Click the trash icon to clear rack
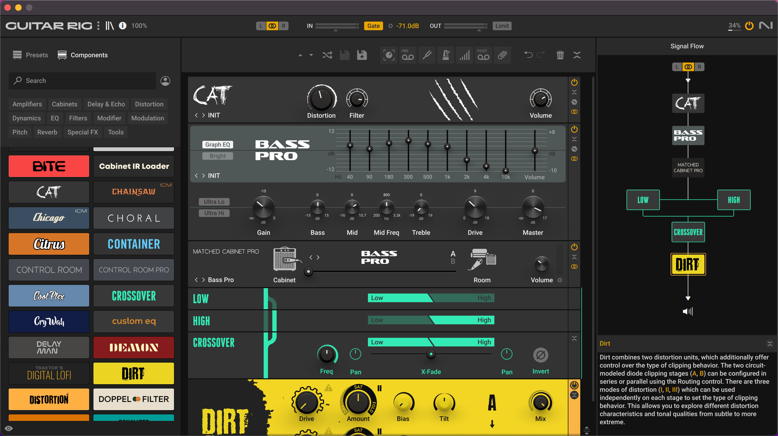Screen dimensions: 778x436 click(560, 55)
